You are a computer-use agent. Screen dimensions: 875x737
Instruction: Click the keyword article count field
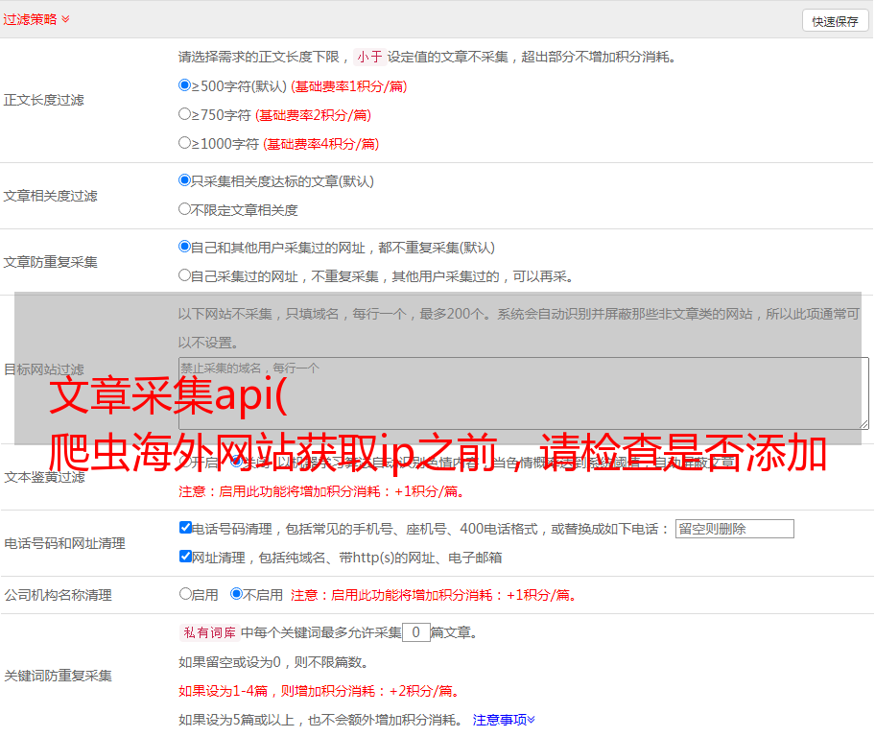point(415,632)
